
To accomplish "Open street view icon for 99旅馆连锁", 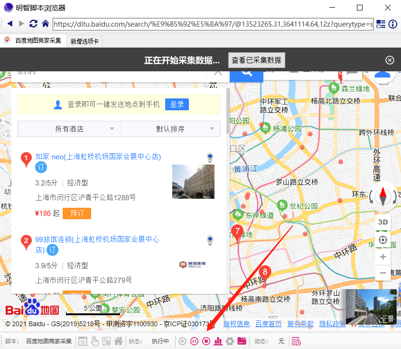I will pyautogui.click(x=210, y=240).
